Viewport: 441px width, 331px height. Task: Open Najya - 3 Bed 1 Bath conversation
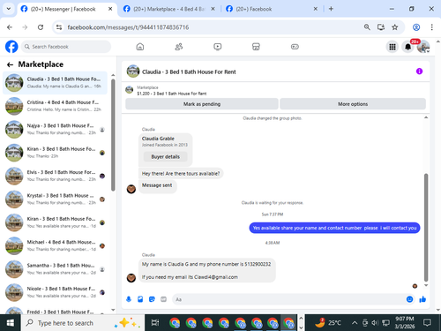click(x=55, y=129)
